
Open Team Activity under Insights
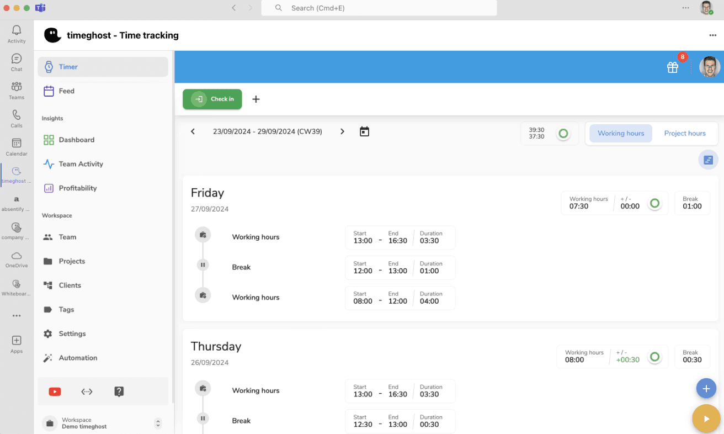click(103, 164)
